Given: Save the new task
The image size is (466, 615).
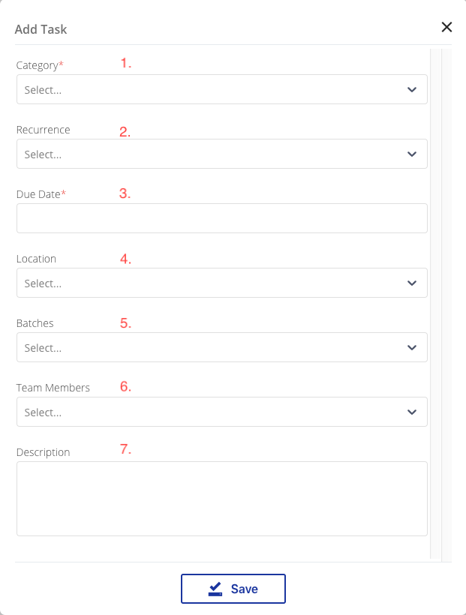Looking at the screenshot, I should tap(233, 589).
